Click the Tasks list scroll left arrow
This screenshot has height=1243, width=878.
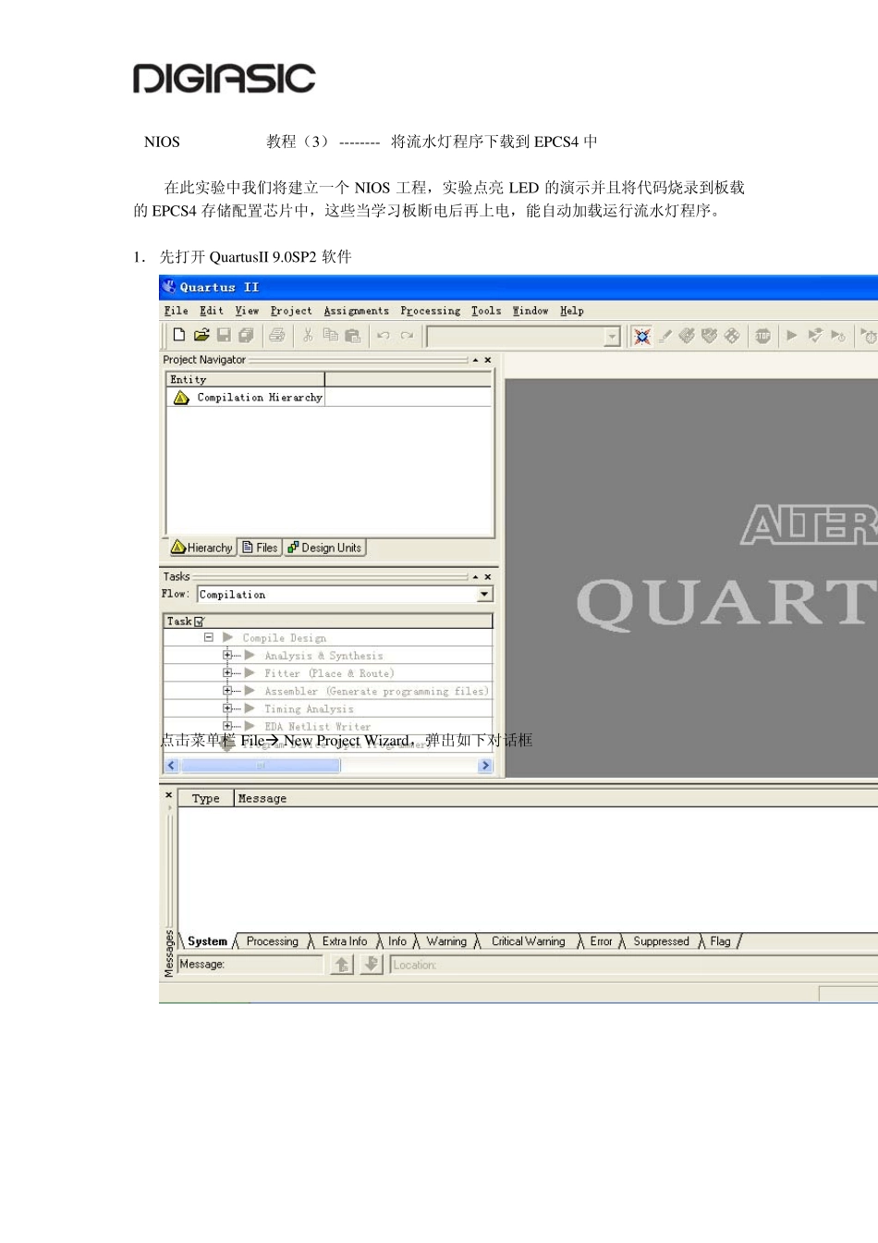coord(172,765)
